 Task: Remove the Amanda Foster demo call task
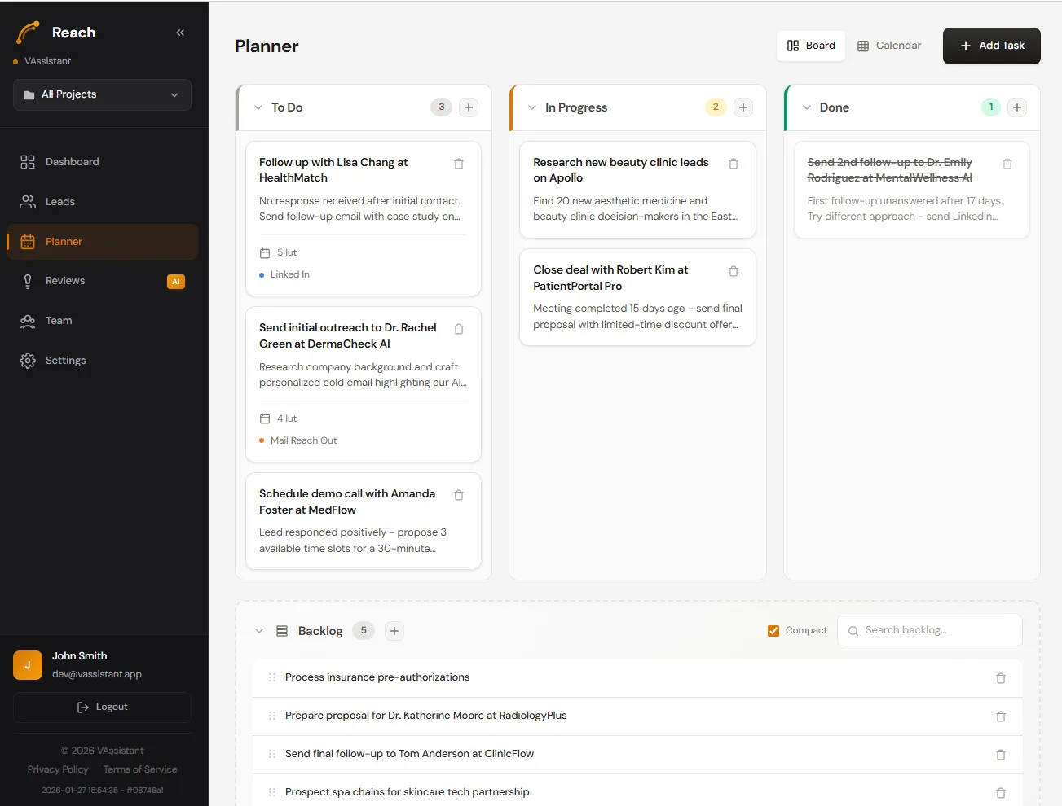point(459,495)
